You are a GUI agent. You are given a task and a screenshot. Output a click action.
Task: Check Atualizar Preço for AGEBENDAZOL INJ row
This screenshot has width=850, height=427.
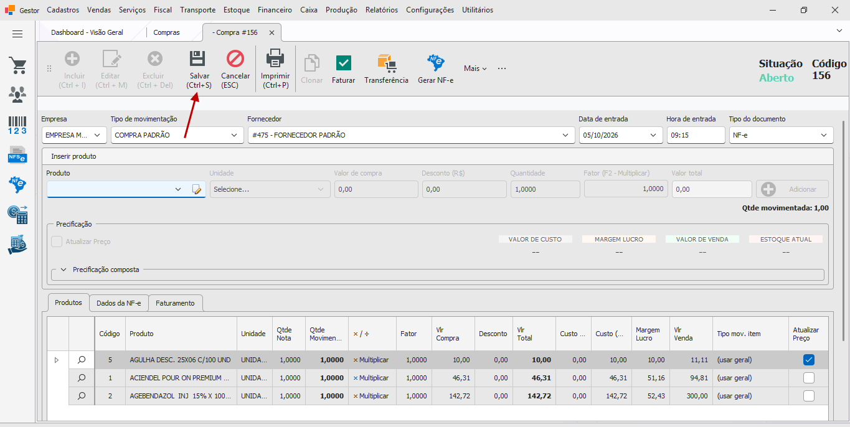tap(809, 396)
